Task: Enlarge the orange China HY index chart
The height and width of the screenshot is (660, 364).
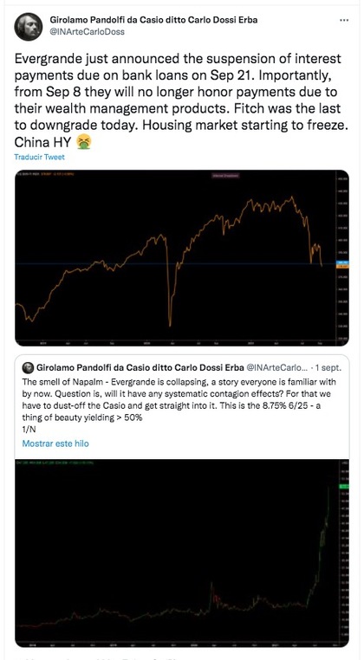Action: [x=182, y=257]
